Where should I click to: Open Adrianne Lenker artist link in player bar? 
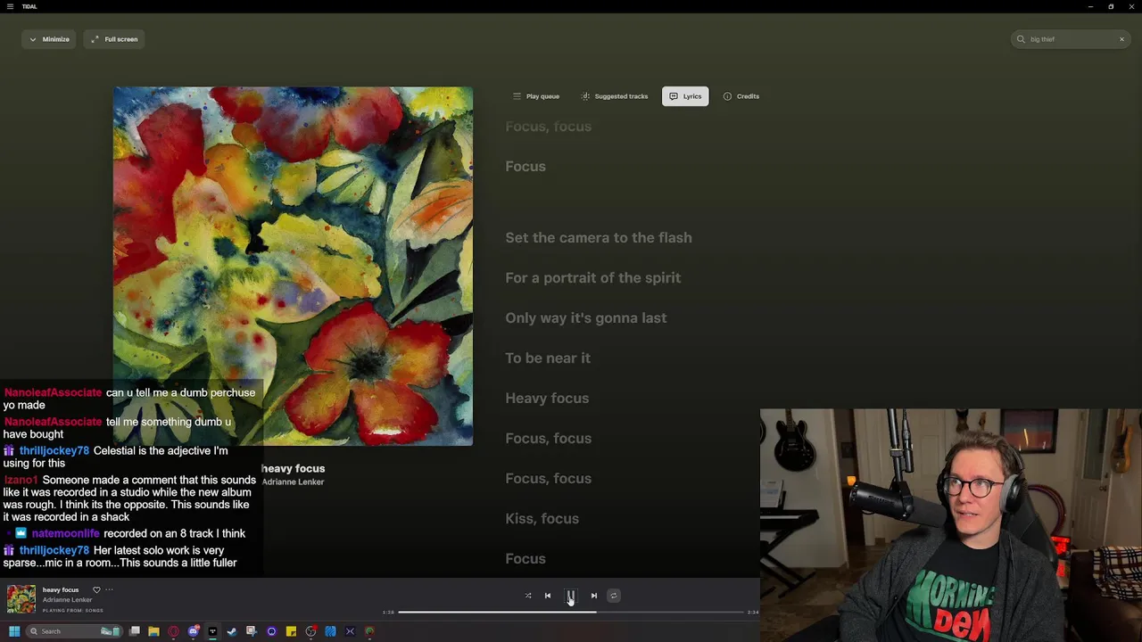click(67, 600)
